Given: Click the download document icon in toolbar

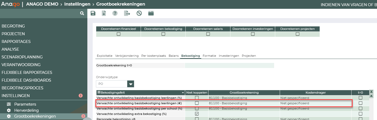Looking at the screenshot, I should pyautogui.click(x=104, y=13).
